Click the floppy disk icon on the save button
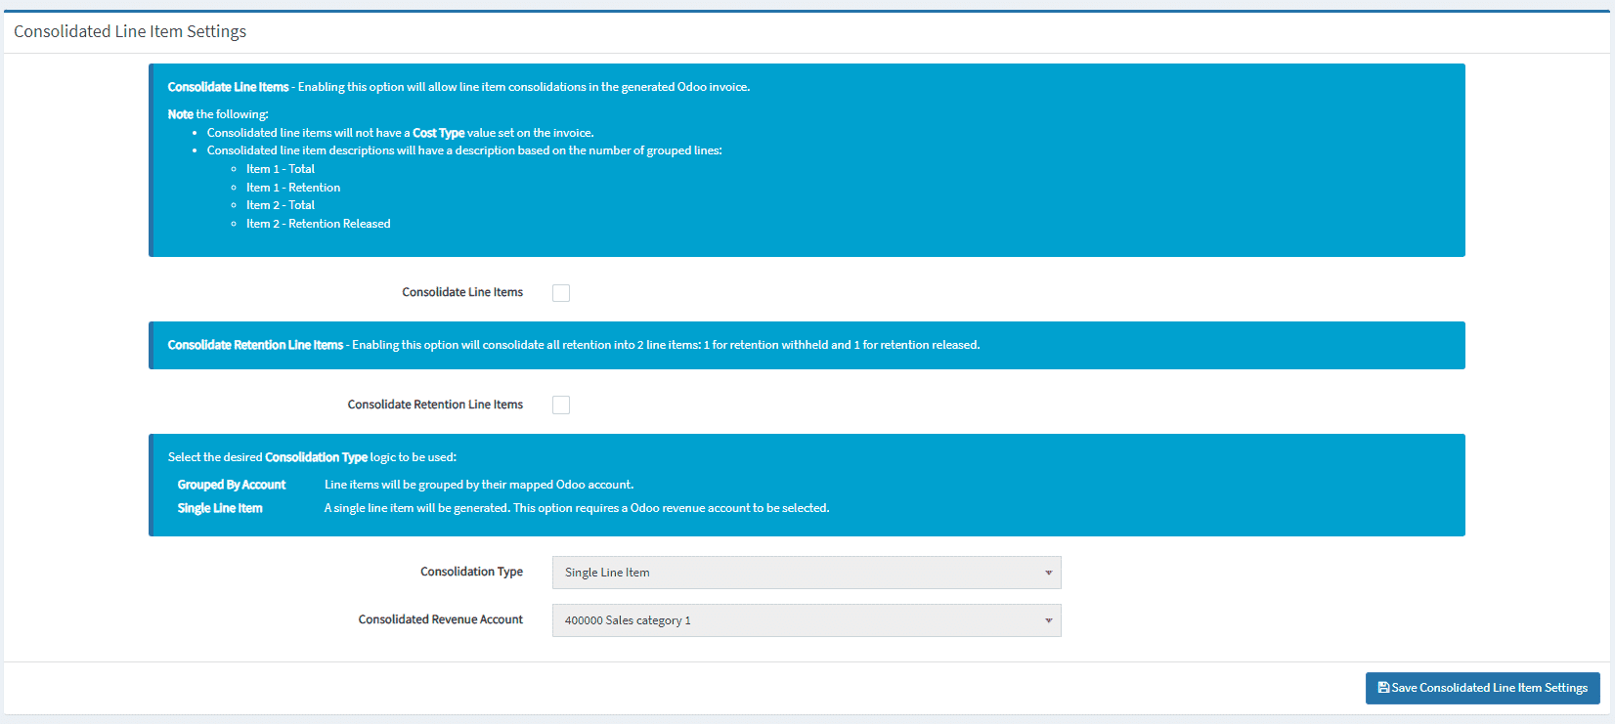The width and height of the screenshot is (1615, 724). click(1383, 688)
